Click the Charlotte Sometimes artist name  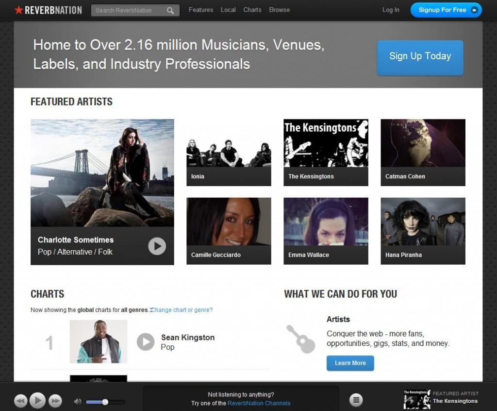coord(76,240)
